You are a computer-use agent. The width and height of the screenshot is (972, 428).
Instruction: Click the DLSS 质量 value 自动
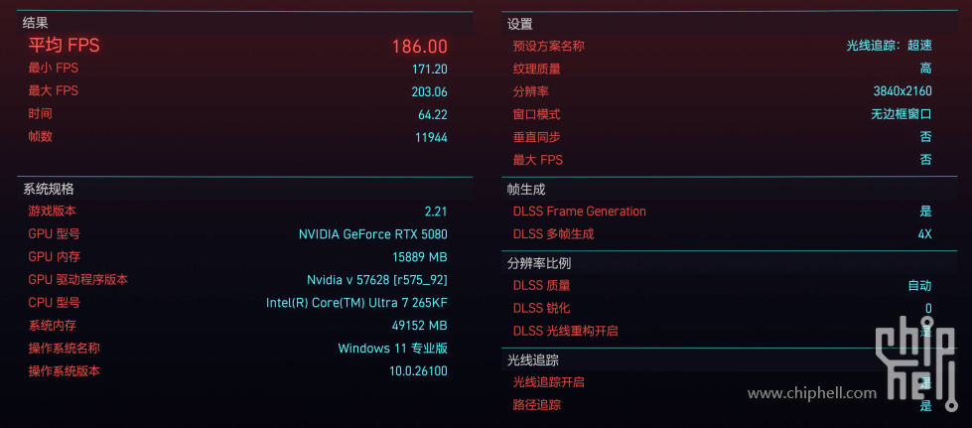[x=920, y=286]
